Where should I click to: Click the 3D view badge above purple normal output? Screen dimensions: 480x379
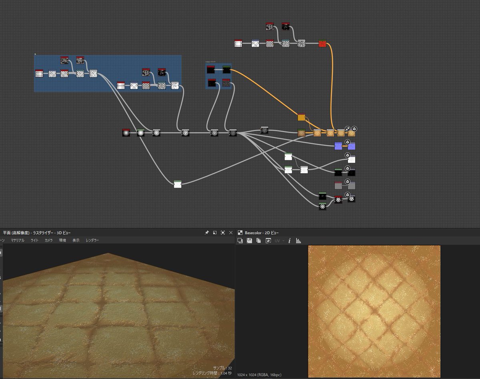click(x=347, y=142)
